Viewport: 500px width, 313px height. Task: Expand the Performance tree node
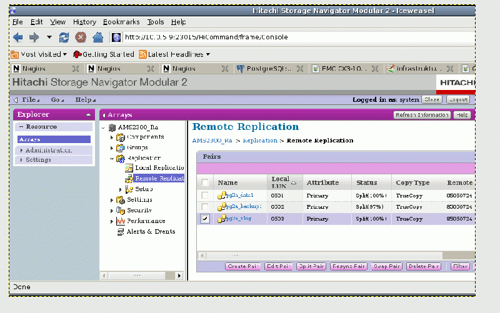coord(112,221)
